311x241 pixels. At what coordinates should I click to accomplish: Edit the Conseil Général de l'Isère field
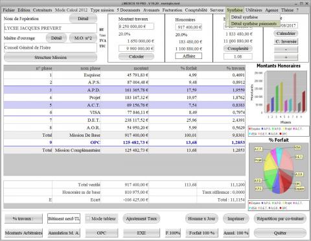(51, 48)
